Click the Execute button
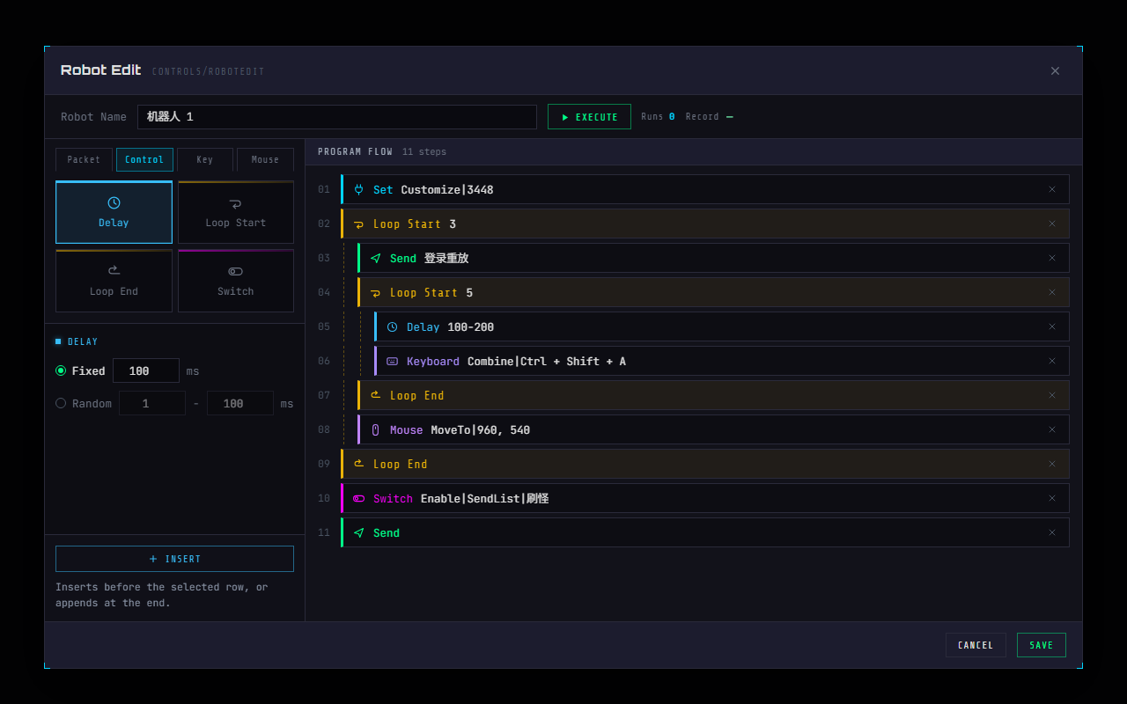Viewport: 1127px width, 704px height. (589, 117)
